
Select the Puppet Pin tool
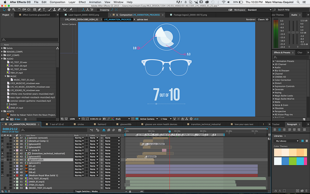point(71,10)
